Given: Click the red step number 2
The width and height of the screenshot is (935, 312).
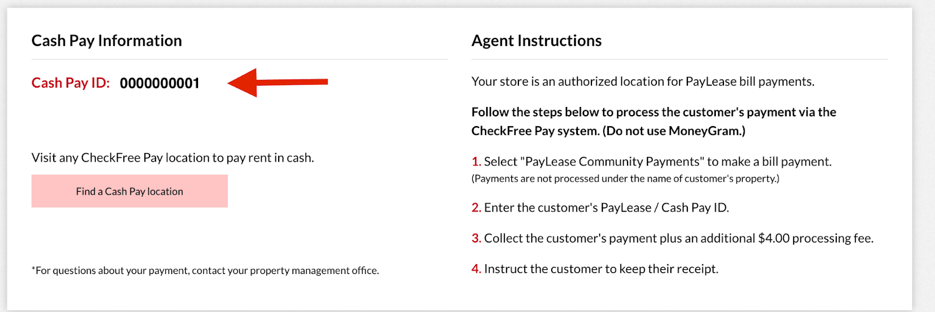Looking at the screenshot, I should (x=476, y=208).
